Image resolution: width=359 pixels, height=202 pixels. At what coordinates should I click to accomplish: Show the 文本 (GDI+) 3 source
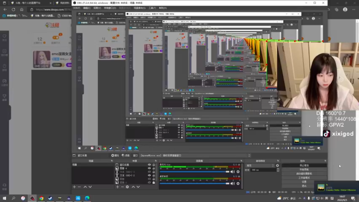pyautogui.click(x=149, y=172)
